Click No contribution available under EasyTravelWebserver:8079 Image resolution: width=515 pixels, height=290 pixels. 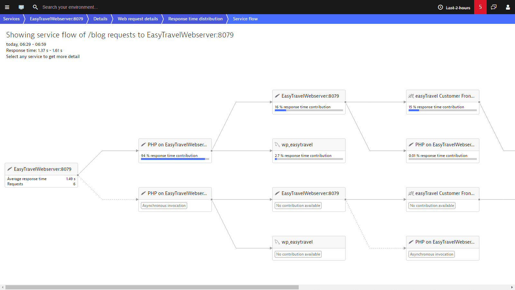pos(298,206)
